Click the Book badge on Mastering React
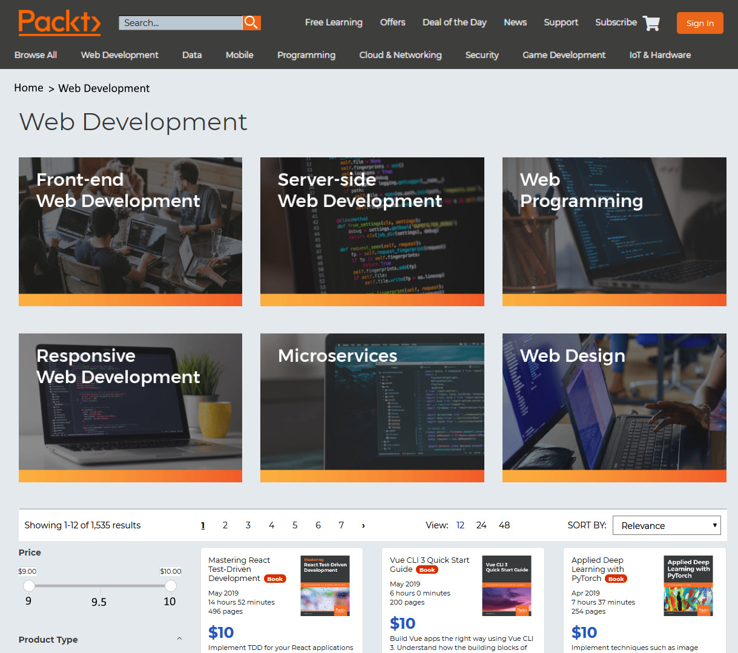 pyautogui.click(x=275, y=579)
